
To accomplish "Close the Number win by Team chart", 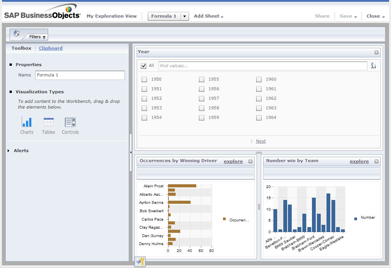I will (x=376, y=161).
